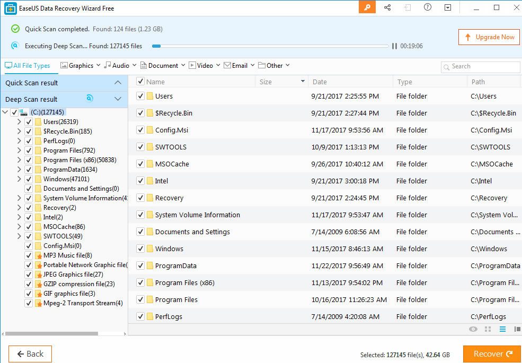The image size is (522, 363).
Task: Select SWTOOLS(49) in the tree
Action: pyautogui.click(x=63, y=236)
